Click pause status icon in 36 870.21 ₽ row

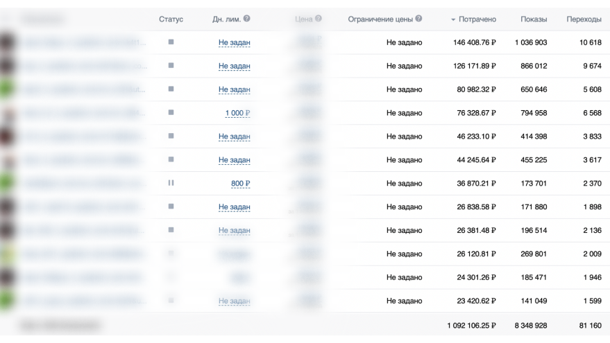tap(171, 183)
